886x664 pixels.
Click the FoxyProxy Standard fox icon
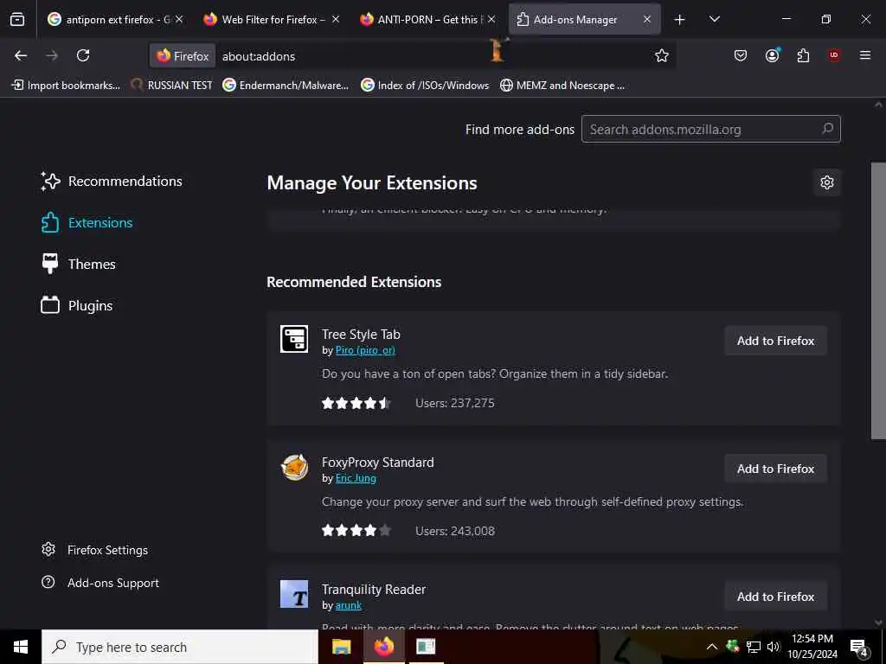294,467
